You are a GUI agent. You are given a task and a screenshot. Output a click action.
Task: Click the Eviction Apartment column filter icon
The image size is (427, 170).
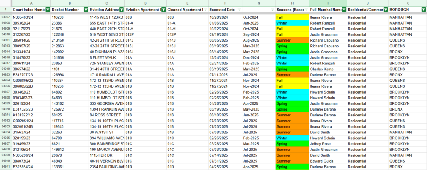click(163, 10)
